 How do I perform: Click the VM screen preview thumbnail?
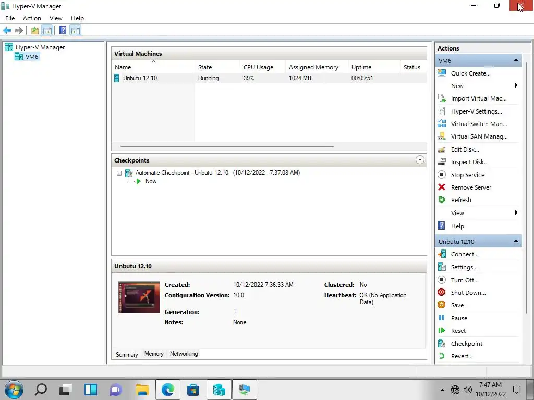tap(139, 297)
